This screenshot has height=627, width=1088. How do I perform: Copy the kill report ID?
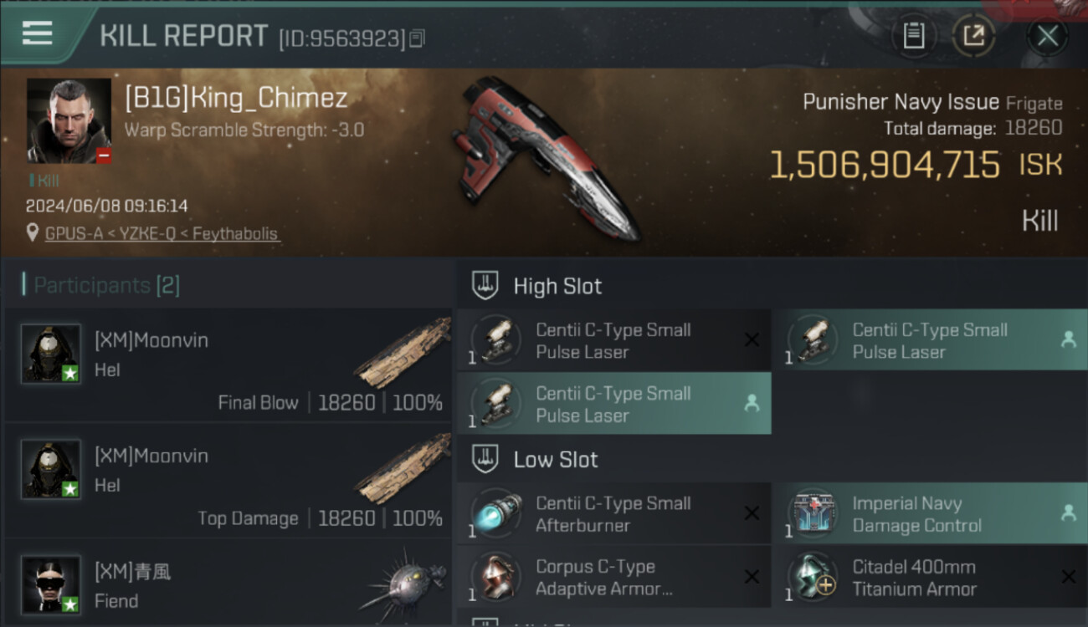pos(418,38)
